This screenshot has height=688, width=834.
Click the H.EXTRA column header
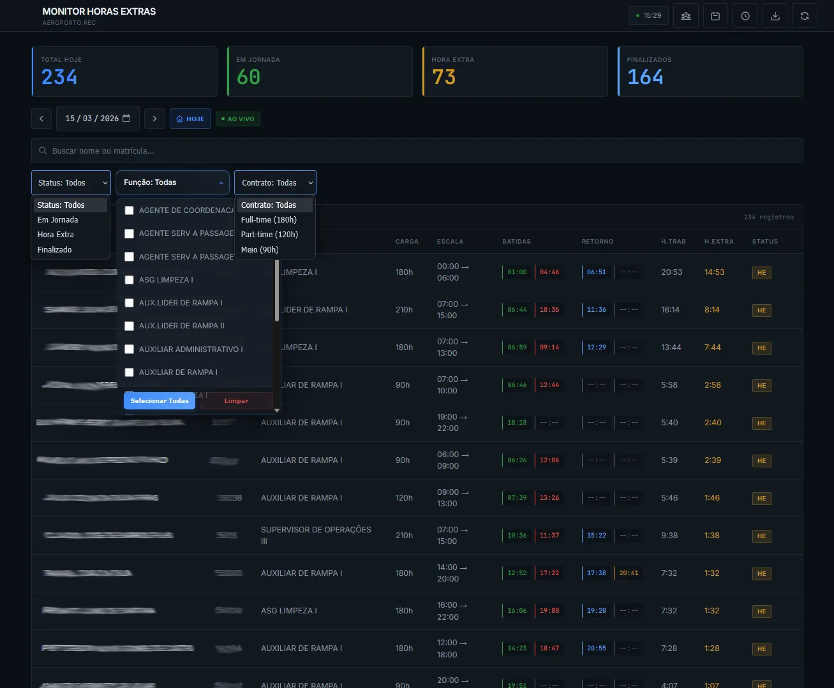[719, 242]
